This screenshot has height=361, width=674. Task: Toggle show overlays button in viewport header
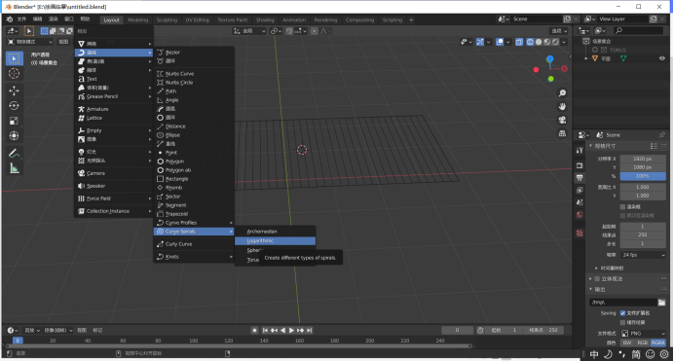500,42
